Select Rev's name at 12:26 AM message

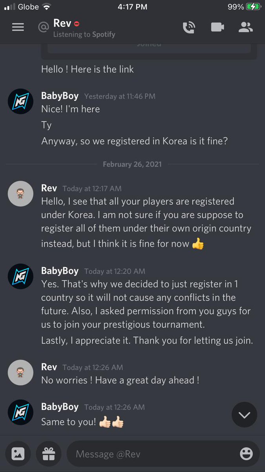click(49, 367)
